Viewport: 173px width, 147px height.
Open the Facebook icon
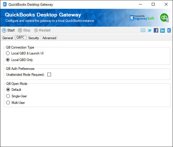[156, 30]
